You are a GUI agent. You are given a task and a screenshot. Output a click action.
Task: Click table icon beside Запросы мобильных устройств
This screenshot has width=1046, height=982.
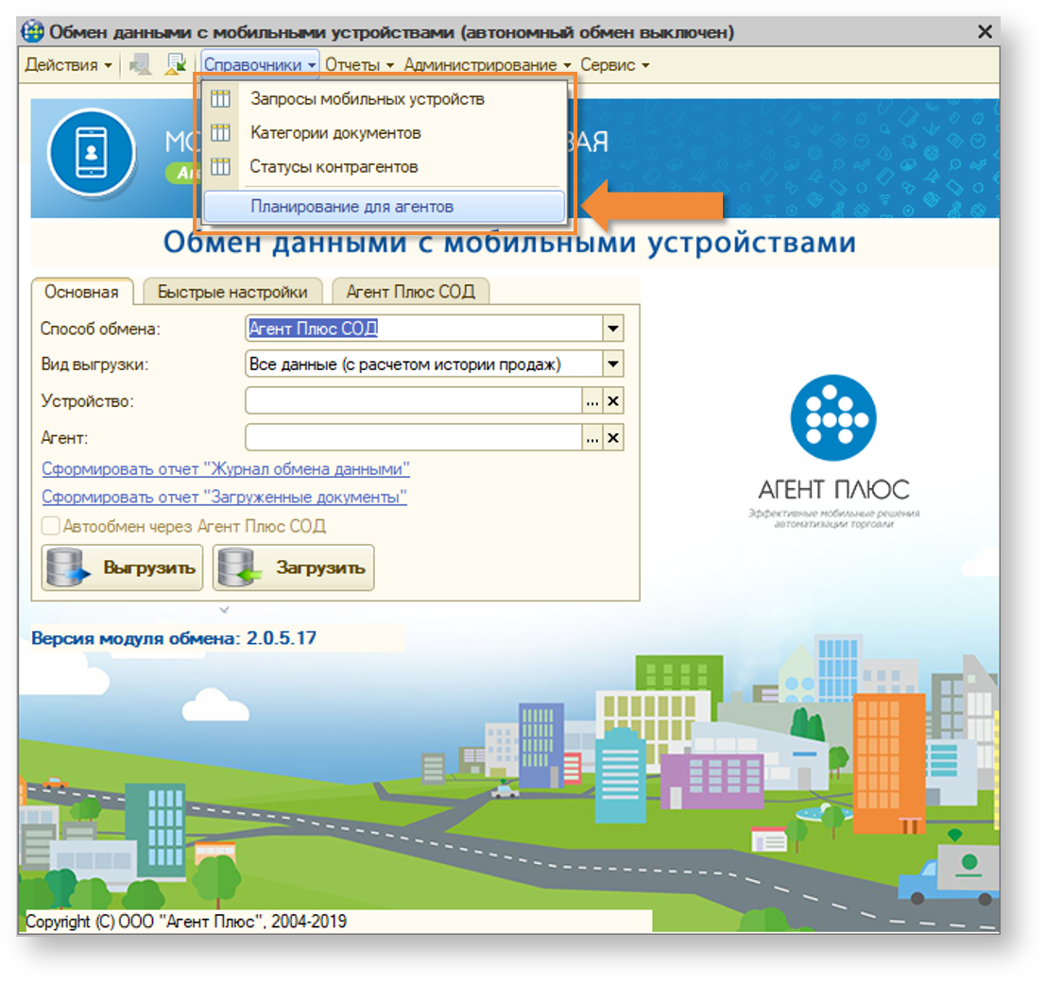[x=220, y=98]
